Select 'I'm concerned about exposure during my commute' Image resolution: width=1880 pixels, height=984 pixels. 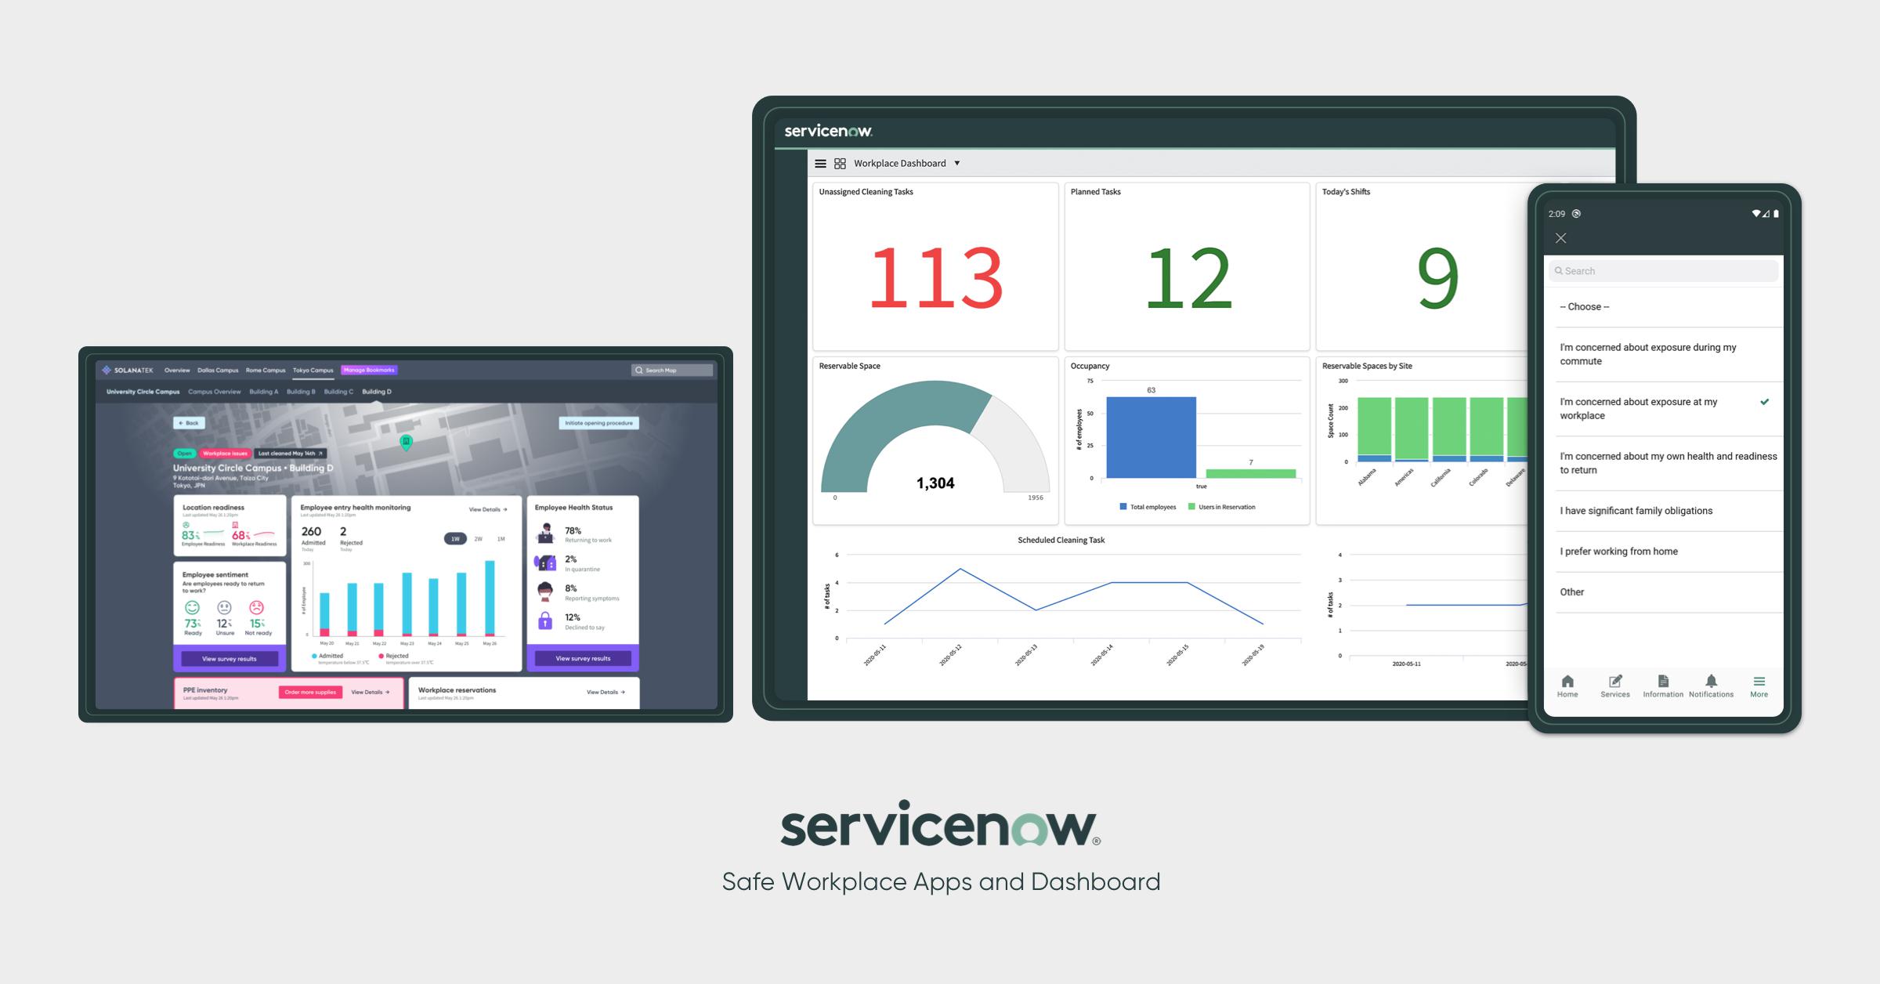(x=1647, y=354)
